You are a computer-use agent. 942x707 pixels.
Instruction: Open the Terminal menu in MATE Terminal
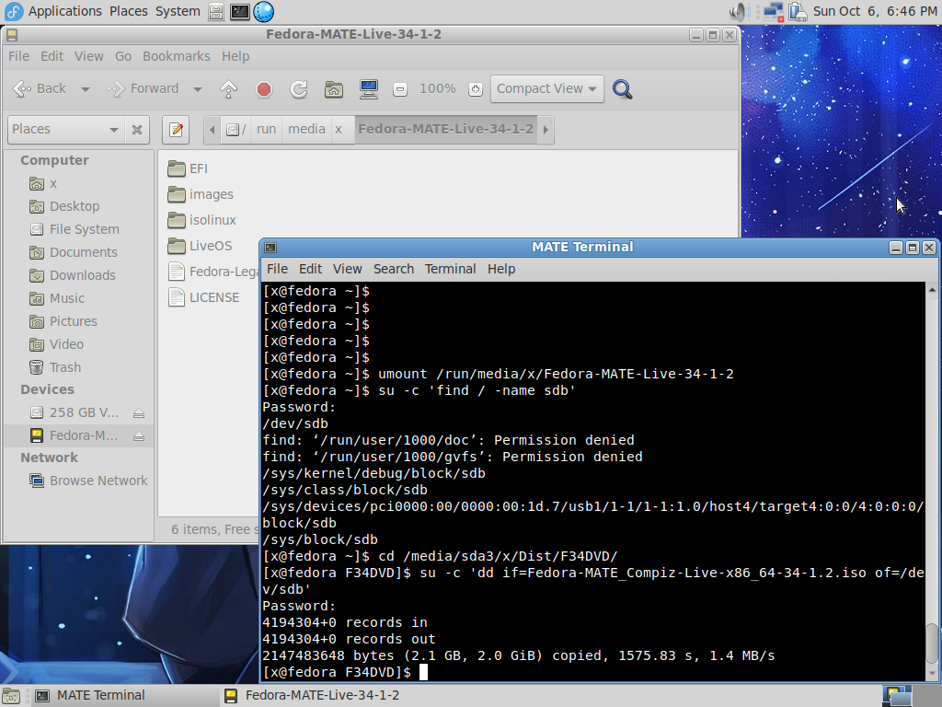450,269
